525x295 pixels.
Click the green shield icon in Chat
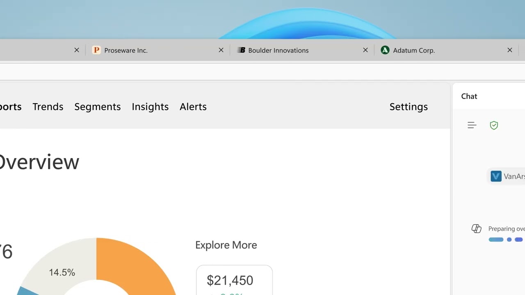point(494,125)
